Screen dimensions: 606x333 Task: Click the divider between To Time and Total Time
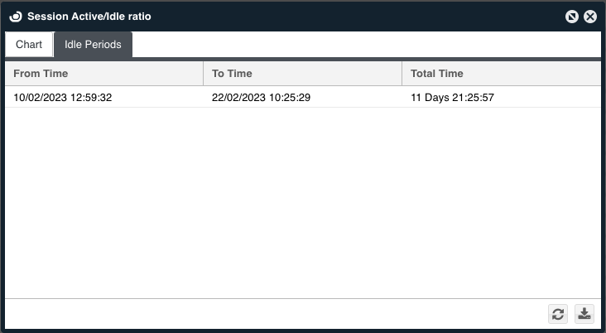click(x=402, y=74)
